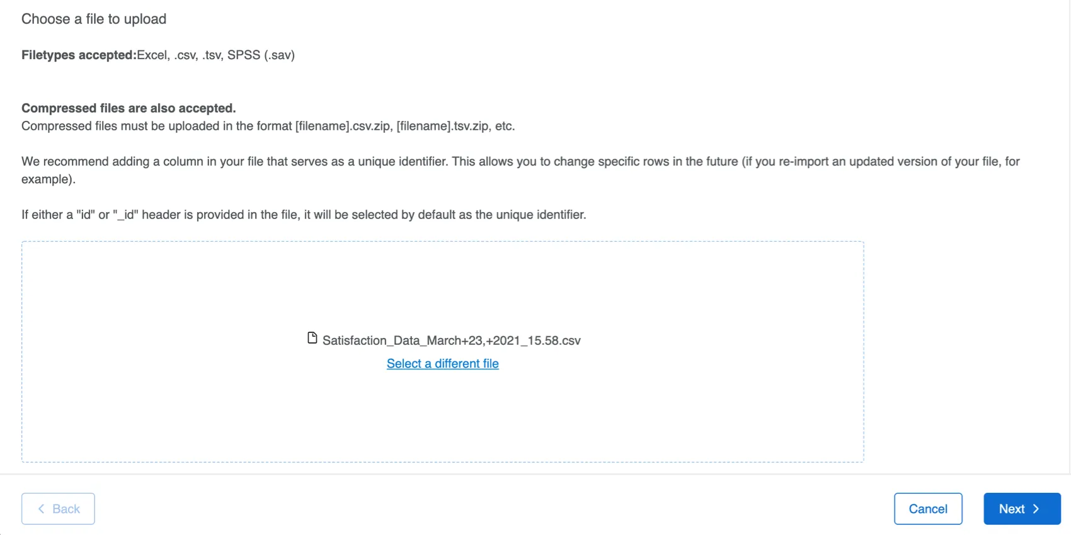Image resolution: width=1071 pixels, height=535 pixels.
Task: Tap the chevron icon in the bottom-left button
Action: (40, 508)
